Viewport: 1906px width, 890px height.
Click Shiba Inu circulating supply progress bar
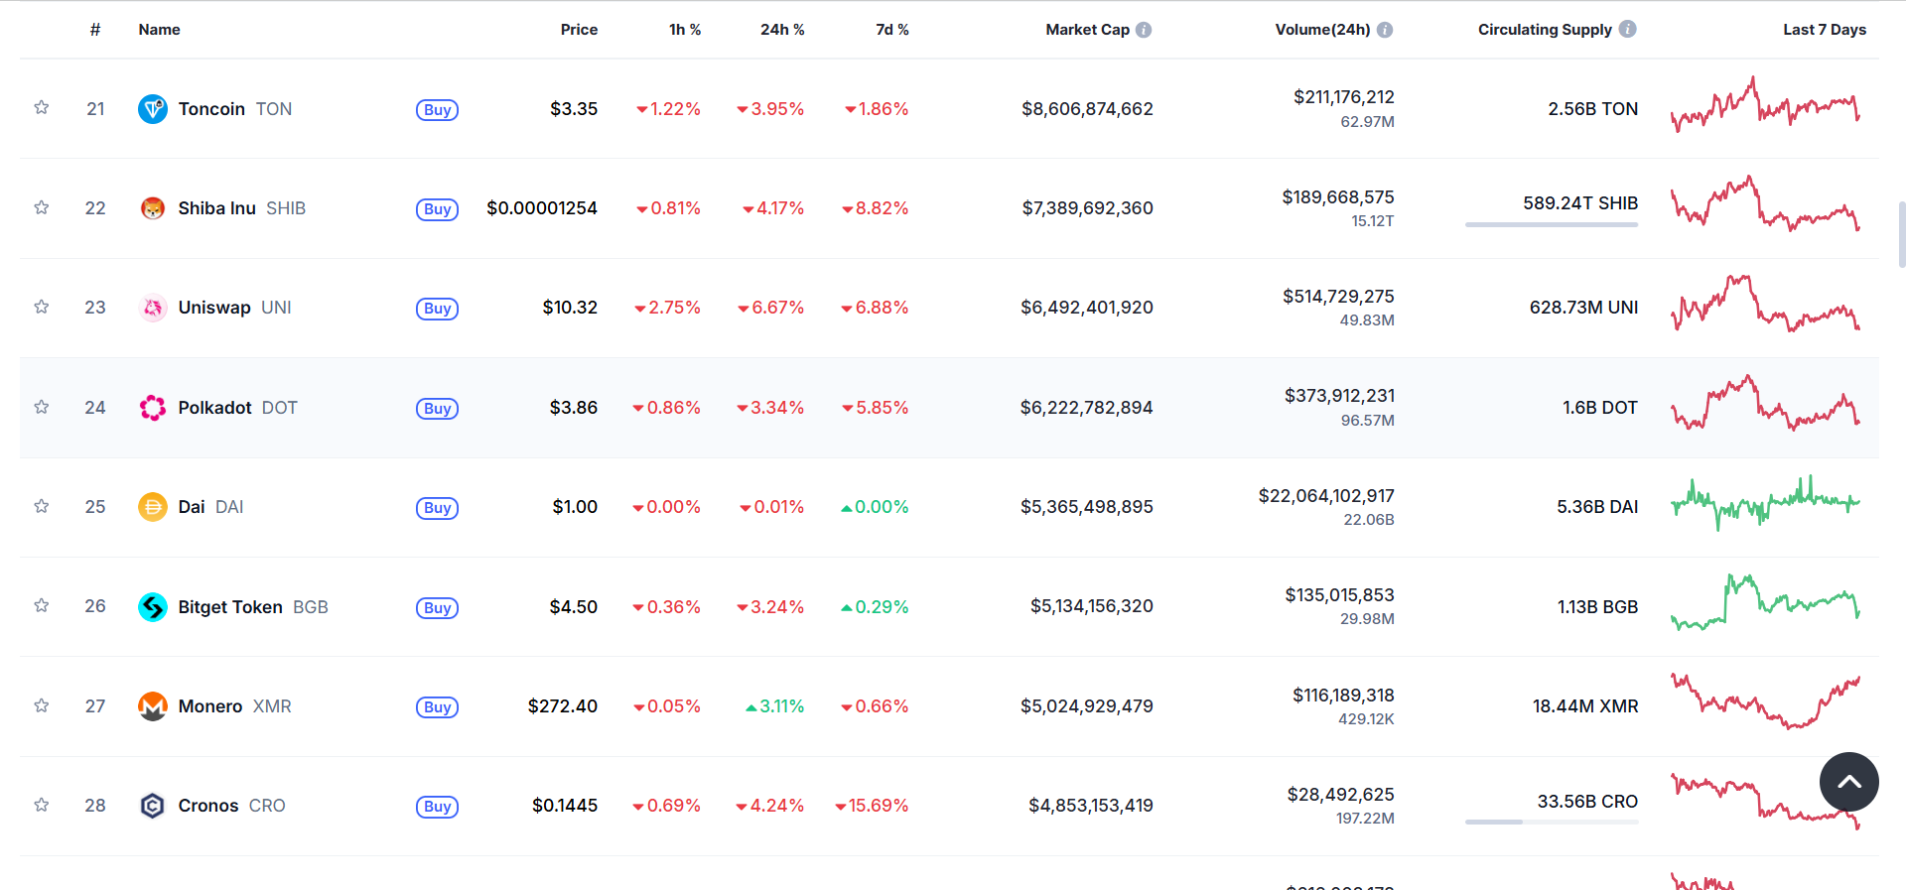[x=1551, y=225]
